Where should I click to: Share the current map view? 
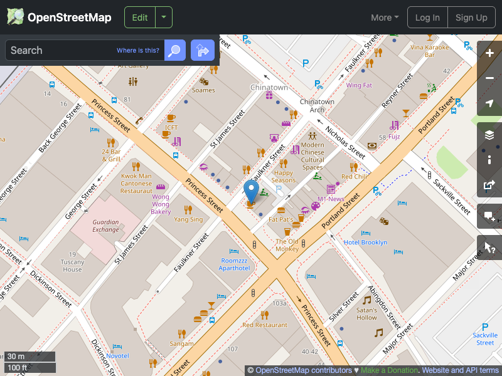click(x=489, y=185)
